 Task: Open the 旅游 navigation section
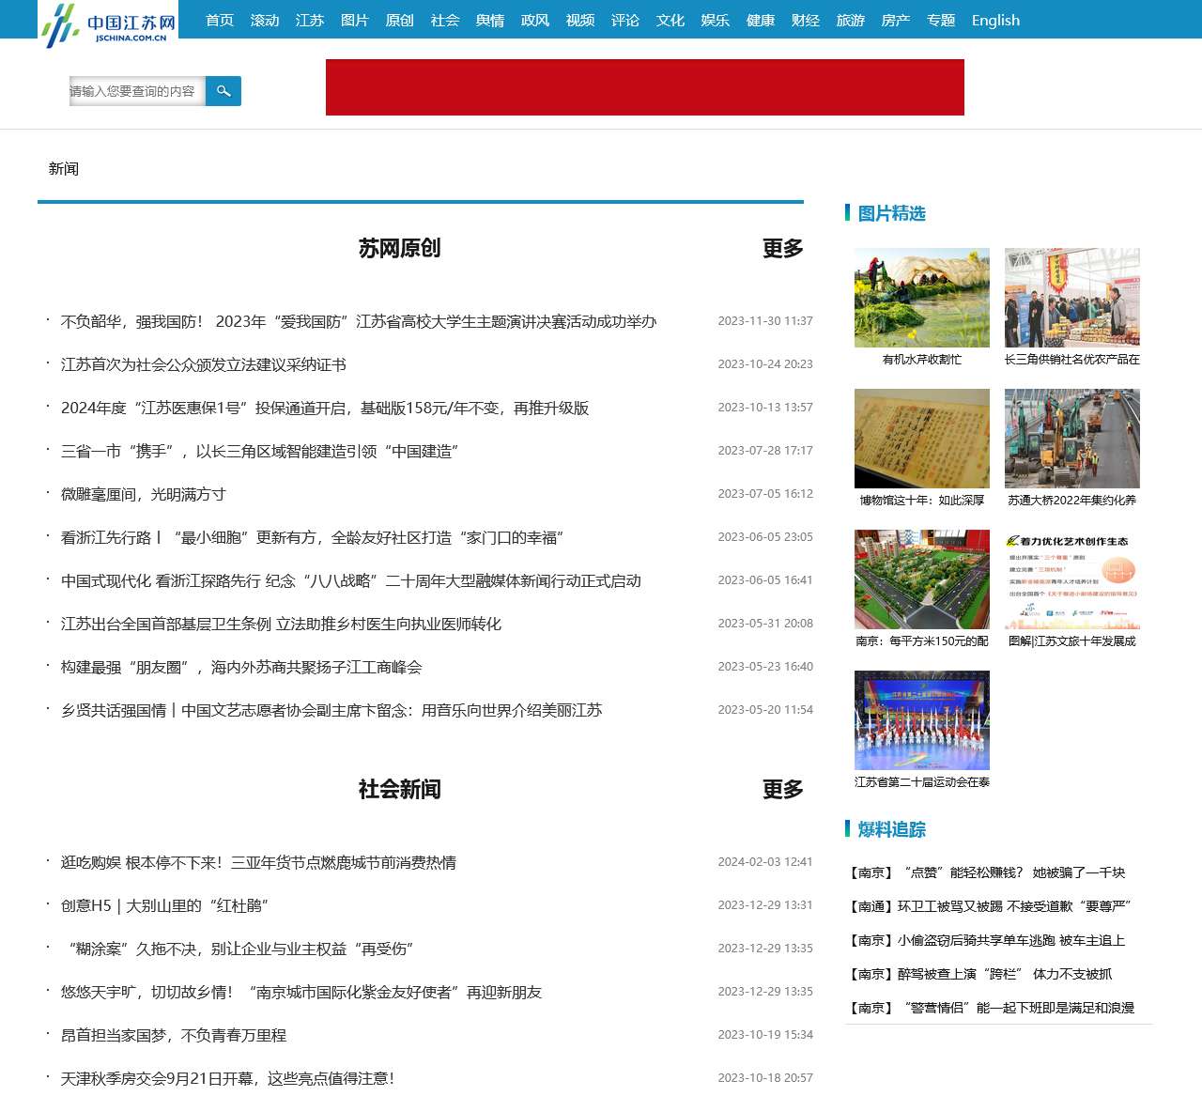point(850,20)
